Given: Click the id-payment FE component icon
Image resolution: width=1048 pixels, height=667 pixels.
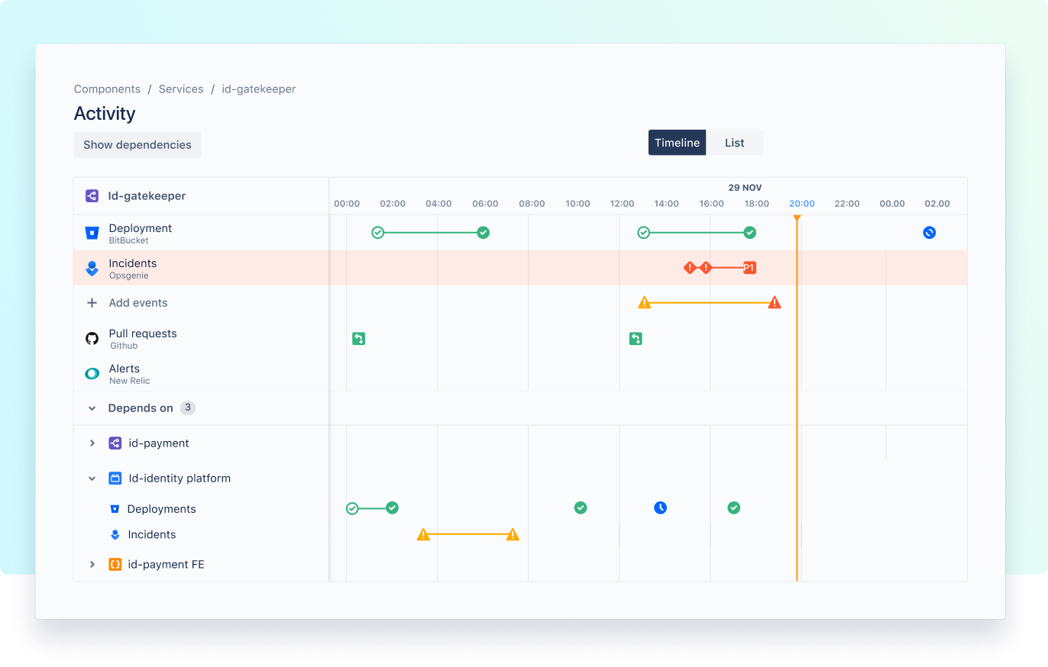Looking at the screenshot, I should [115, 564].
